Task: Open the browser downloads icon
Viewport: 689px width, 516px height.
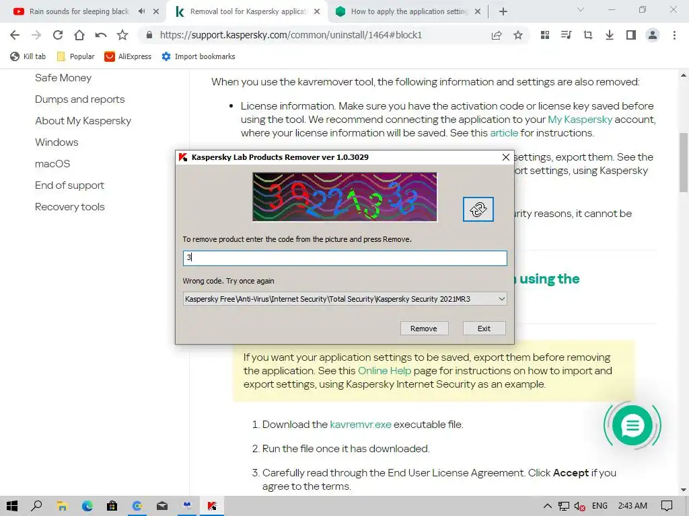Action: click(x=610, y=35)
